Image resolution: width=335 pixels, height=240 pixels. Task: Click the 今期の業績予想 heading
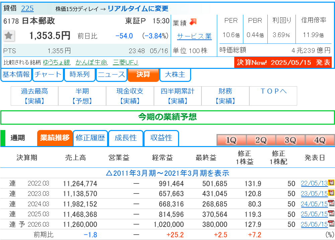(x=167, y=117)
